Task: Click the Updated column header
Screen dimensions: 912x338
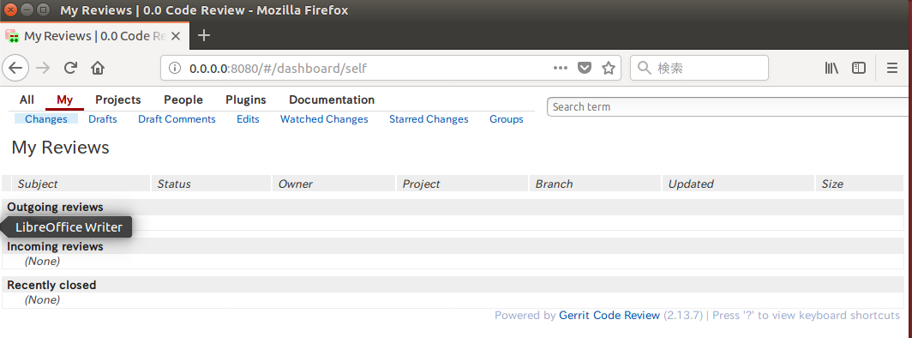Action: (738, 184)
